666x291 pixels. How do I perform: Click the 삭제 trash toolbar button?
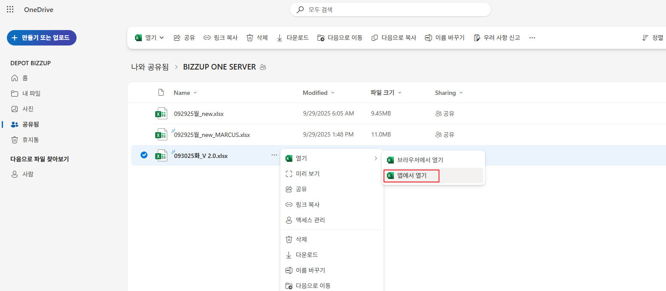[x=257, y=38]
